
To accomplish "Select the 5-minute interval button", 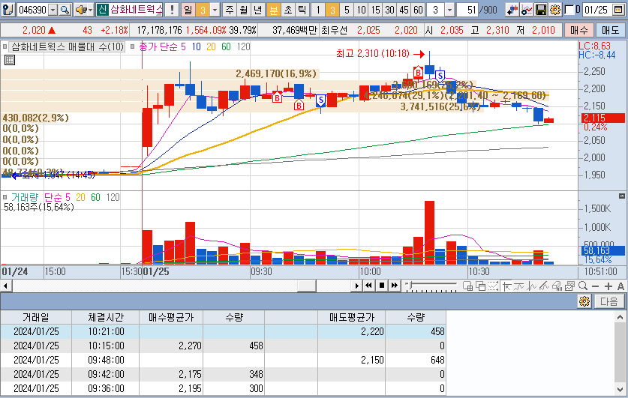I will tap(347, 10).
